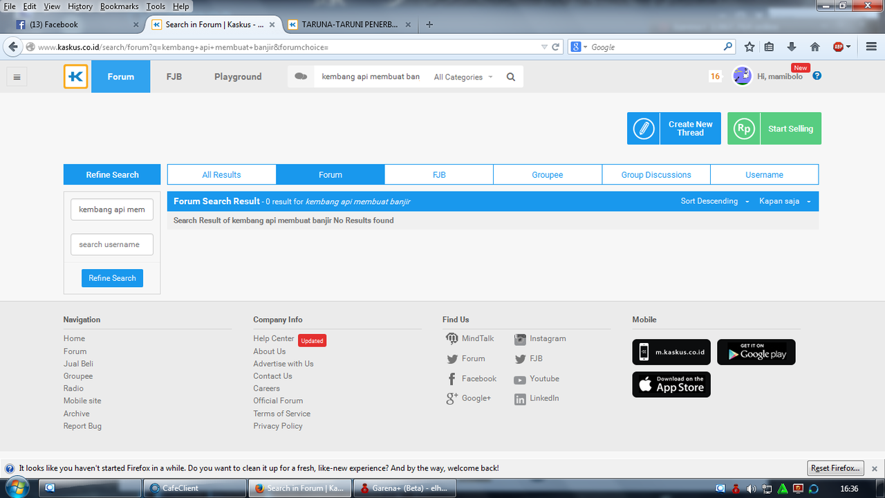Image resolution: width=885 pixels, height=498 pixels.
Task: Click the mamibolo user avatar
Action: 742,76
